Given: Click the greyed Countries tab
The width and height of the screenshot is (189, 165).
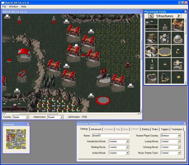Looking at the screenshot, I should [108, 129].
